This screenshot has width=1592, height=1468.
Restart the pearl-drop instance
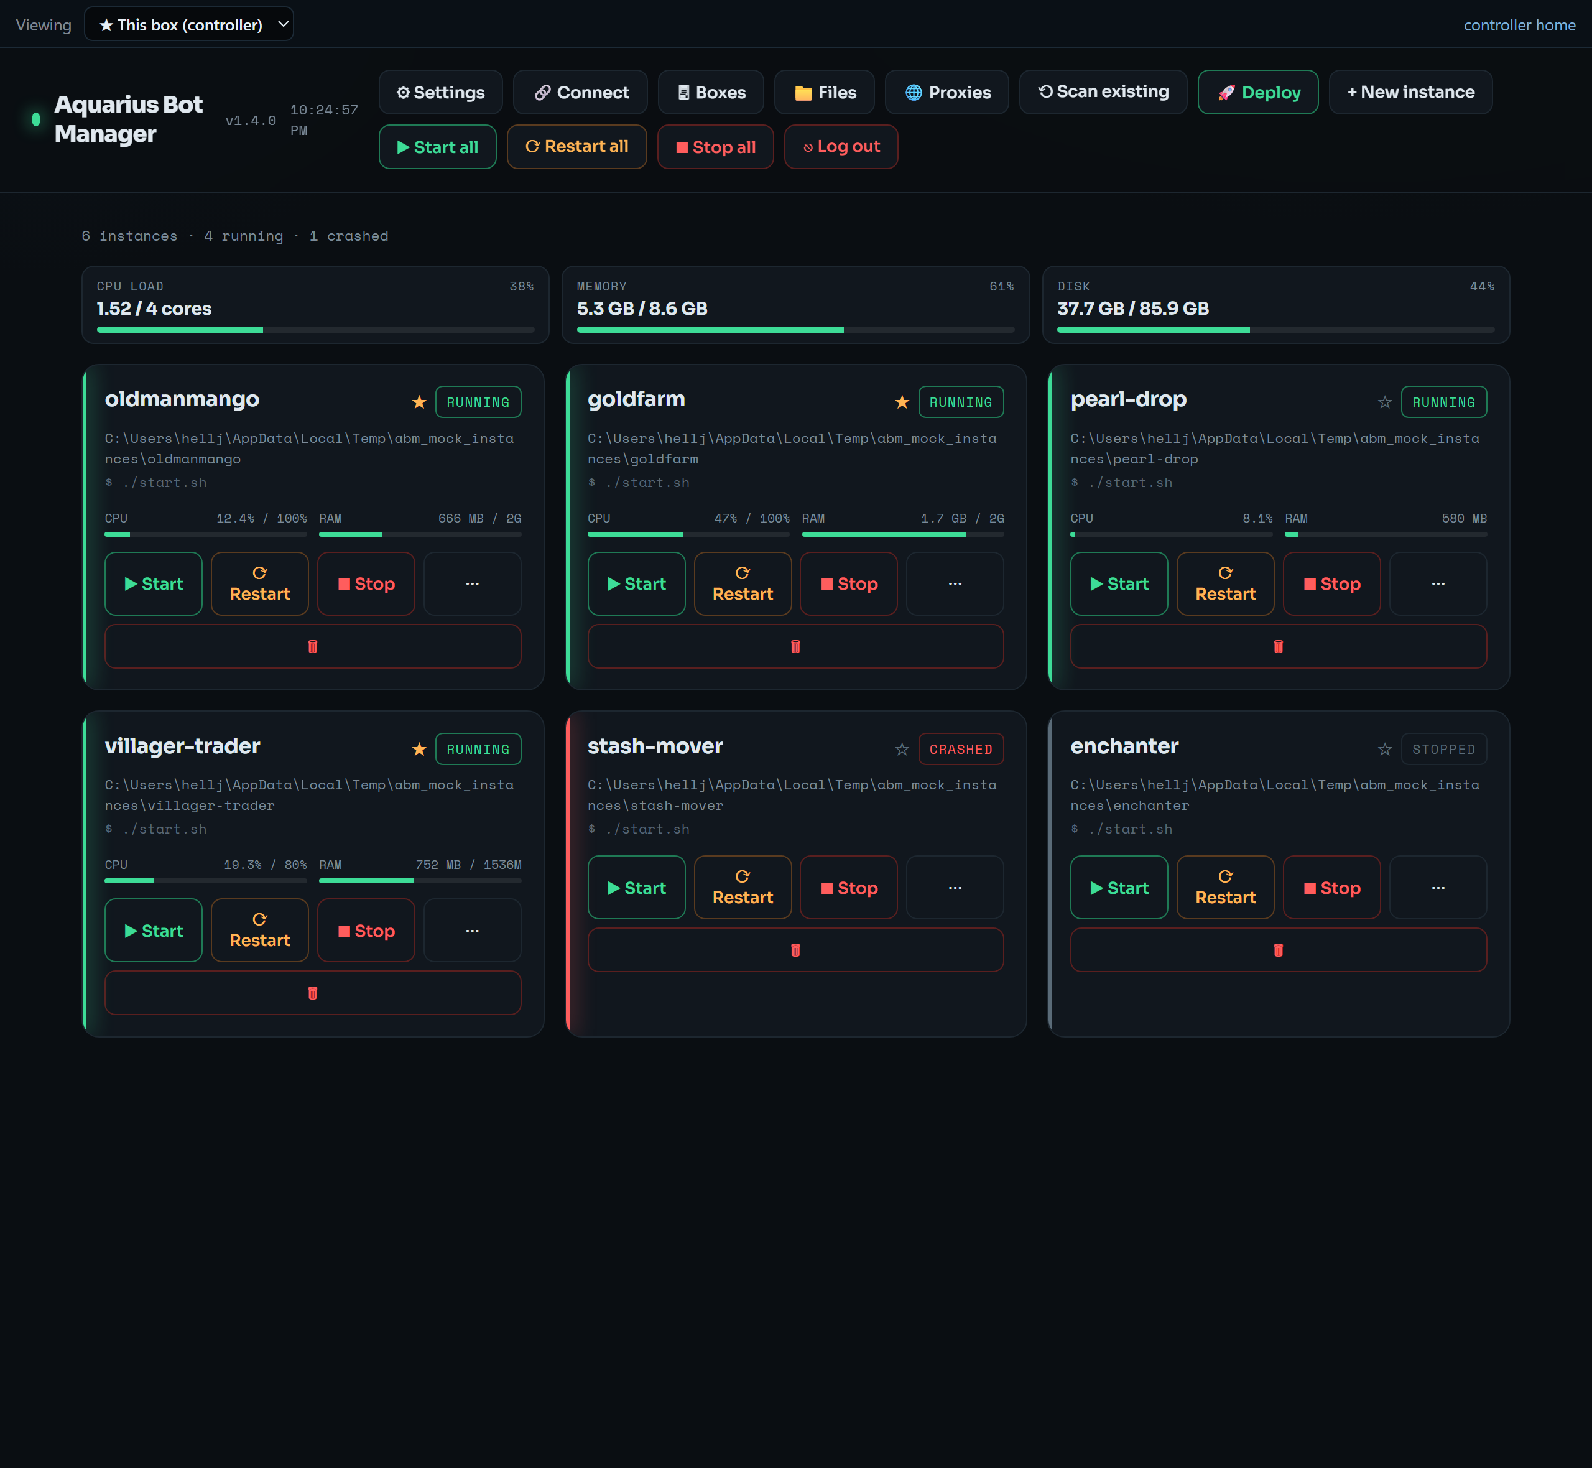point(1225,584)
